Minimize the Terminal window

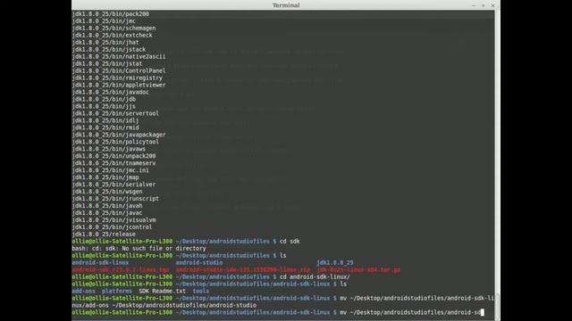(474, 5)
